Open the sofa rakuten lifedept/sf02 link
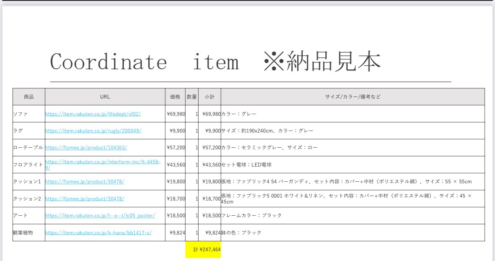This screenshot has height=261, width=495. [x=93, y=114]
